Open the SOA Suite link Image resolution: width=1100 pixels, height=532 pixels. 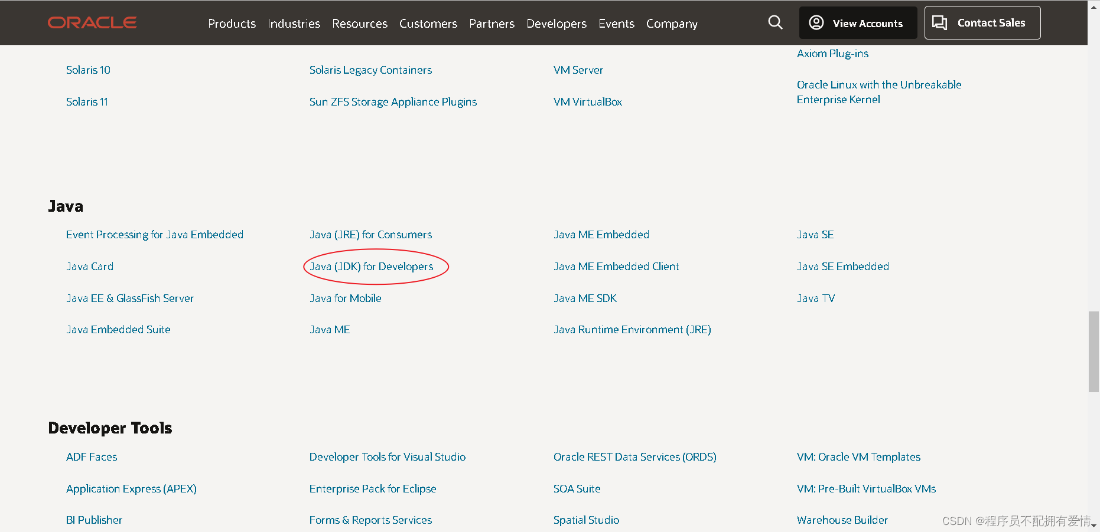click(577, 489)
